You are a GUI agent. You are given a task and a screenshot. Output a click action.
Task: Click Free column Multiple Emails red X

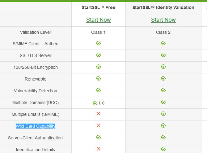click(x=99, y=114)
